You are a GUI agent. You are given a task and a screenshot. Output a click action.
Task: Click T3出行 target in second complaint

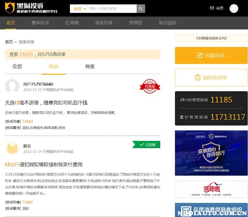[28, 202]
